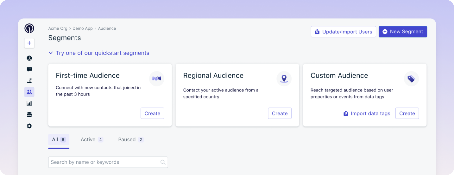Collapse the quickstart segments section
The image size is (454, 175).
(51, 53)
